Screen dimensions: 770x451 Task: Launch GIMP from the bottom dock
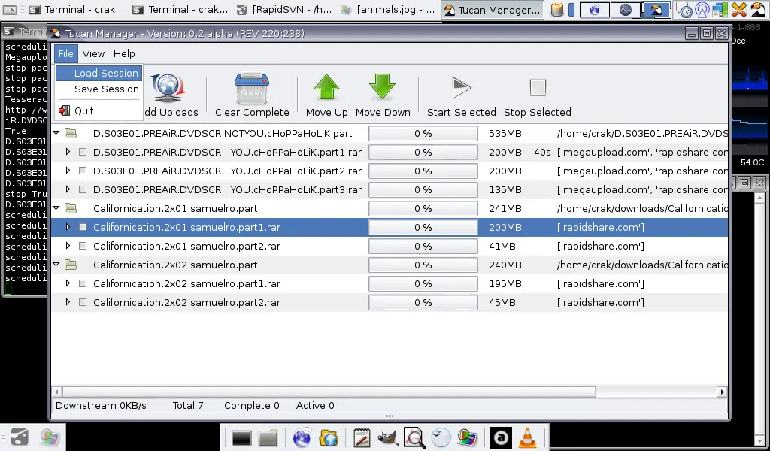pos(387,437)
